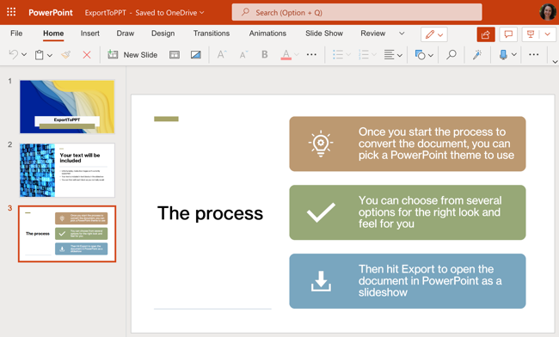The height and width of the screenshot is (337, 559).
Task: Switch to the Design tab
Action: (x=163, y=34)
